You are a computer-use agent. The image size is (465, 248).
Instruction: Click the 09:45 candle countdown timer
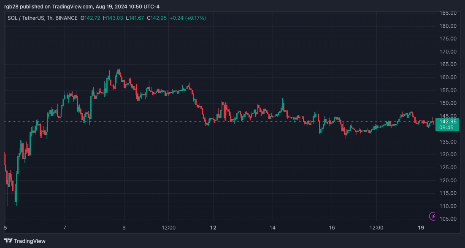coord(447,128)
